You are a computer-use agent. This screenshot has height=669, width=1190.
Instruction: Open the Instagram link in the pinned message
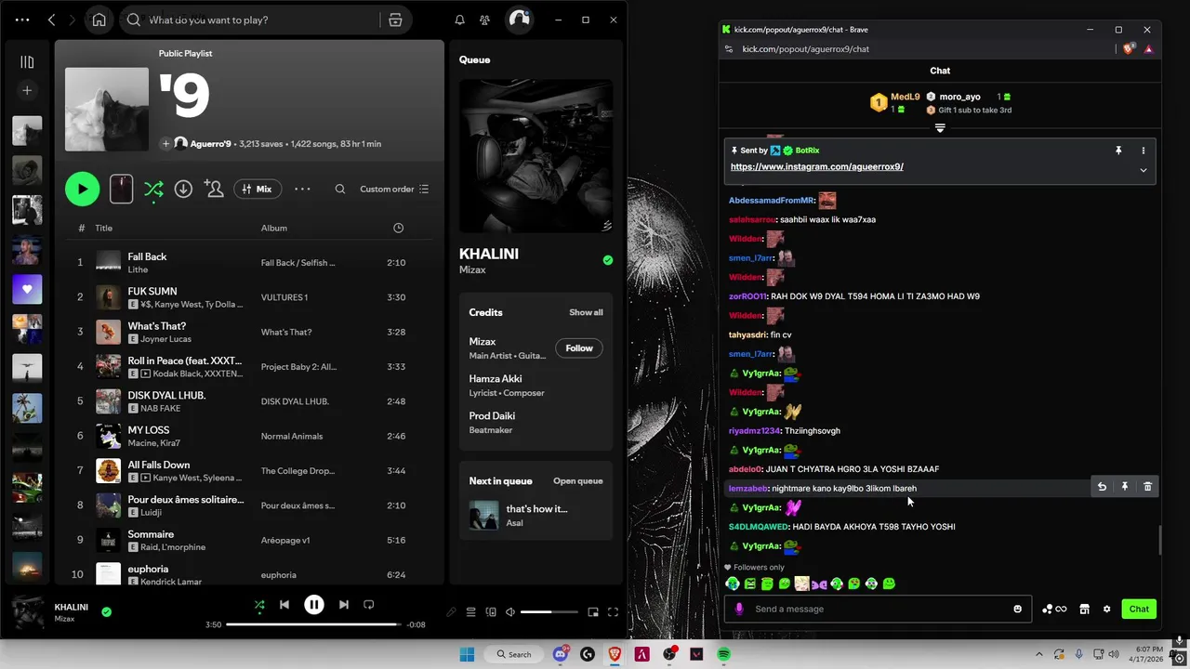point(817,167)
